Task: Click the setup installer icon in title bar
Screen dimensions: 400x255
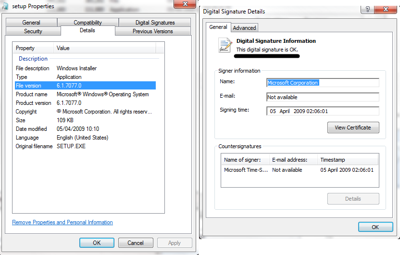Action: click(5, 6)
